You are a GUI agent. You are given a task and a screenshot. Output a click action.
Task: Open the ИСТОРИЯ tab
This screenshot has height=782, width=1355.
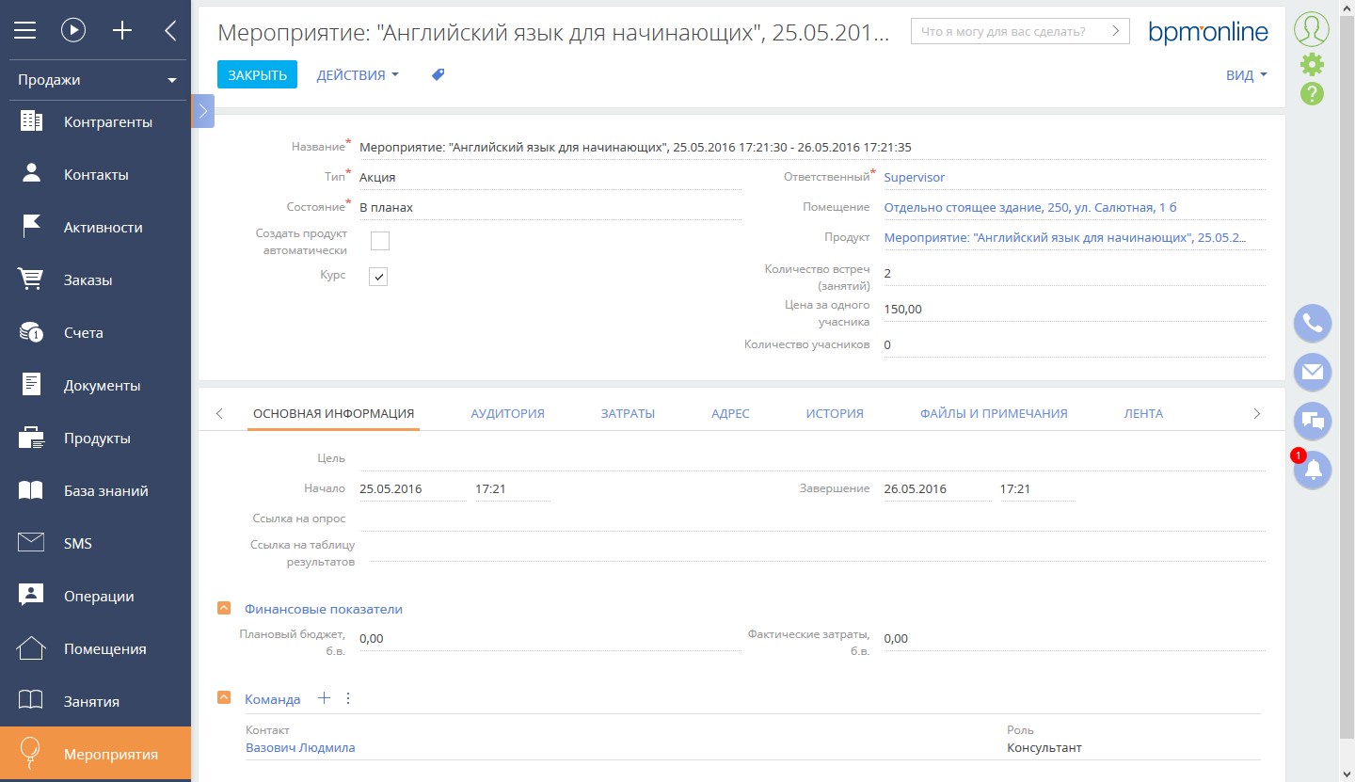pos(834,412)
